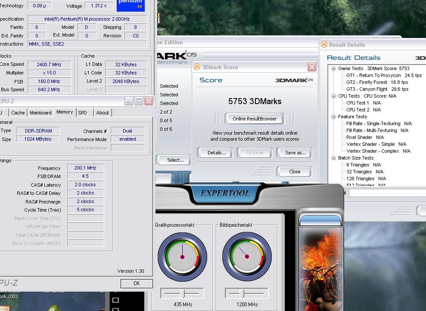The height and width of the screenshot is (311, 426).
Task: Maximize the CPU-Z memory window
Action: 139,101
